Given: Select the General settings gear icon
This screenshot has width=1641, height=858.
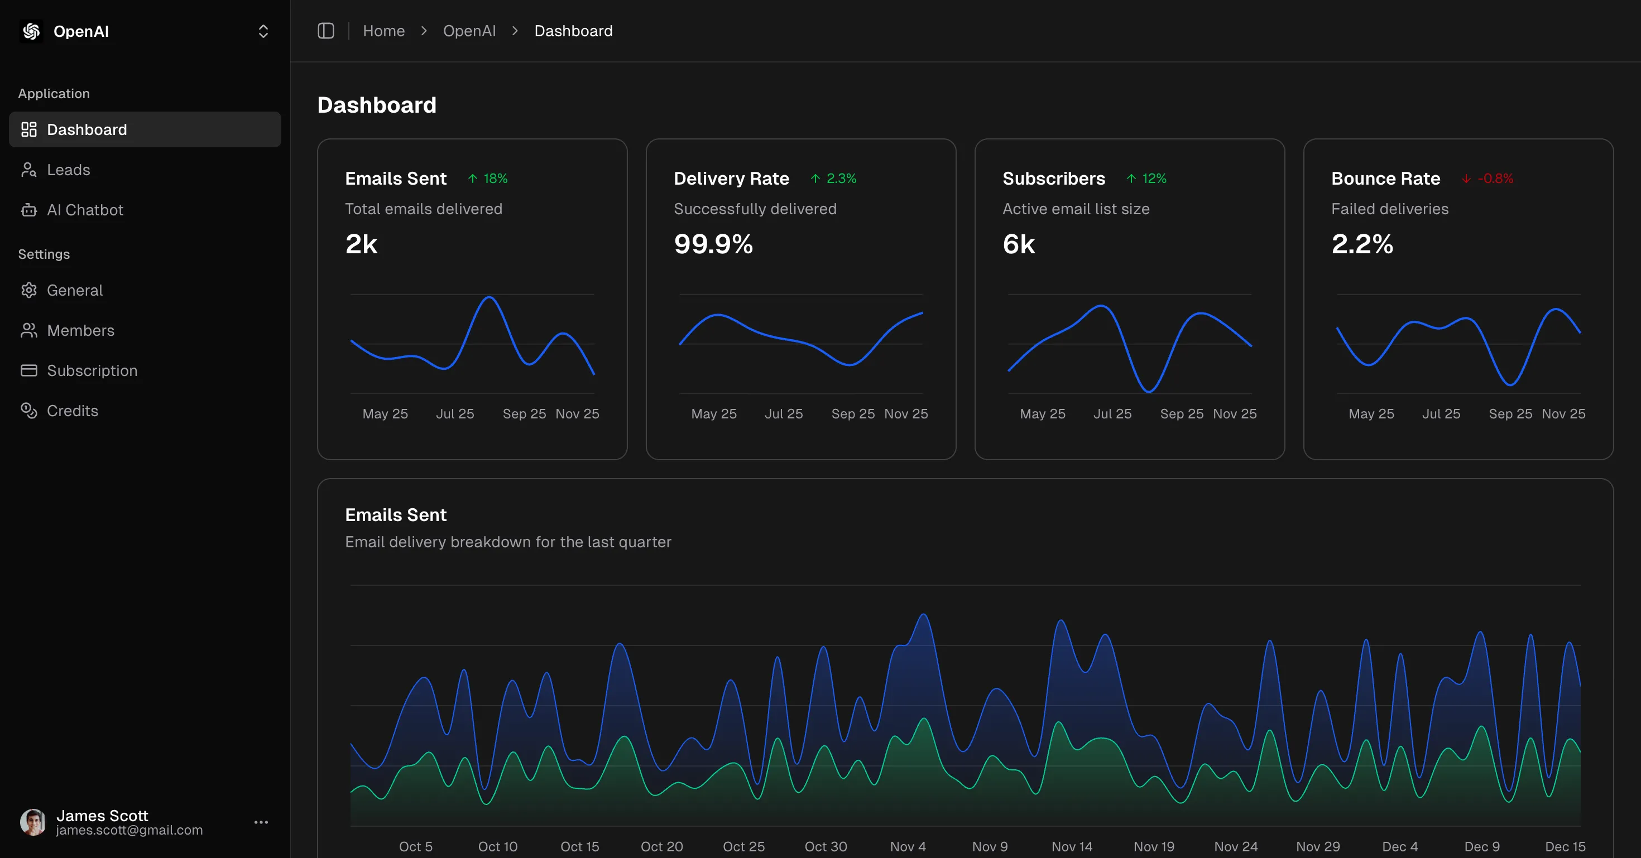Looking at the screenshot, I should (x=28, y=290).
